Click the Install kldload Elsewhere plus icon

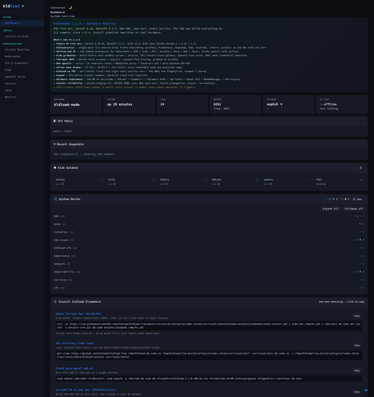[55, 302]
